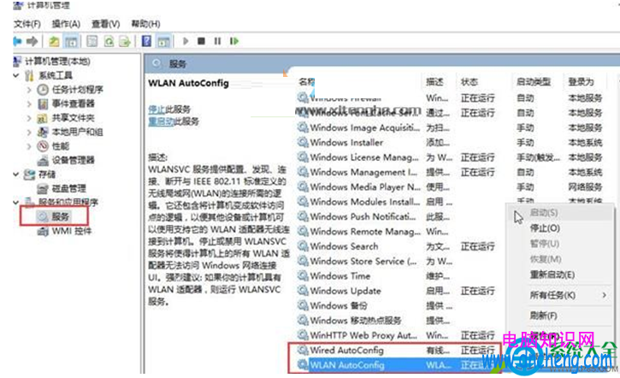Click the Stop Service square icon

(x=201, y=41)
